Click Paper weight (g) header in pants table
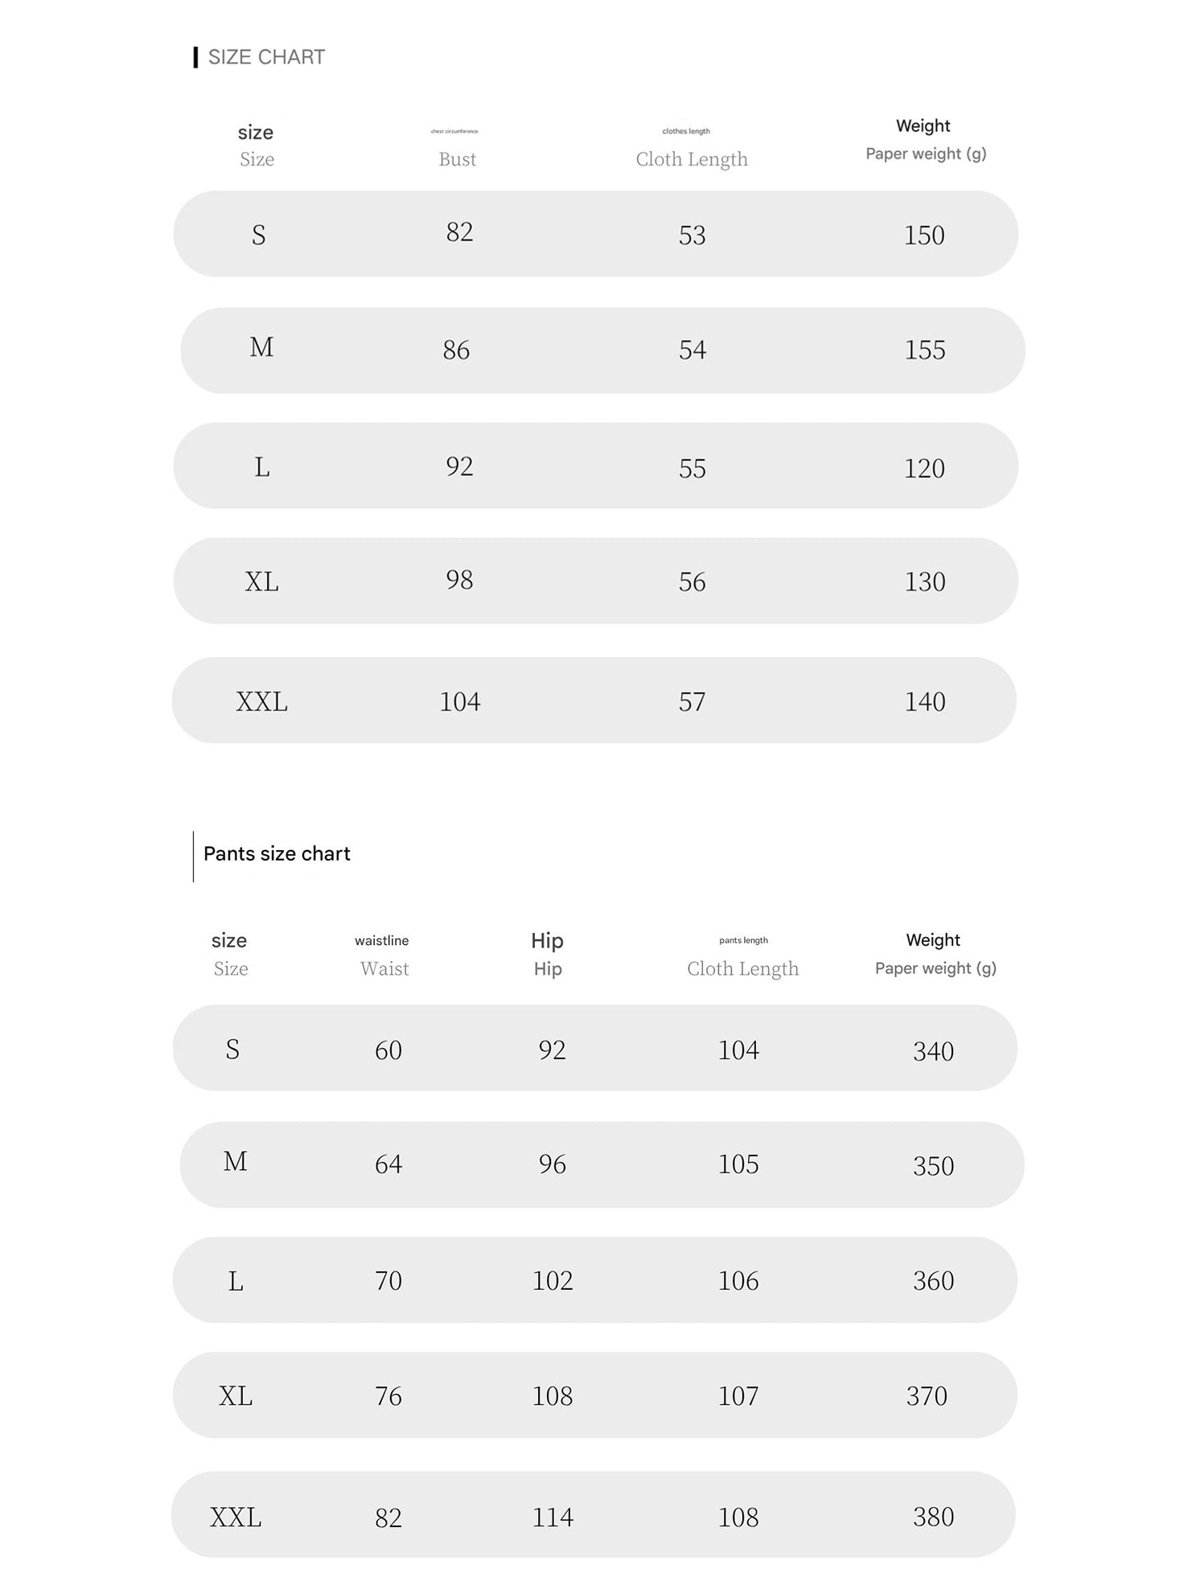Screen dimensions: 1192x1581 point(935,968)
